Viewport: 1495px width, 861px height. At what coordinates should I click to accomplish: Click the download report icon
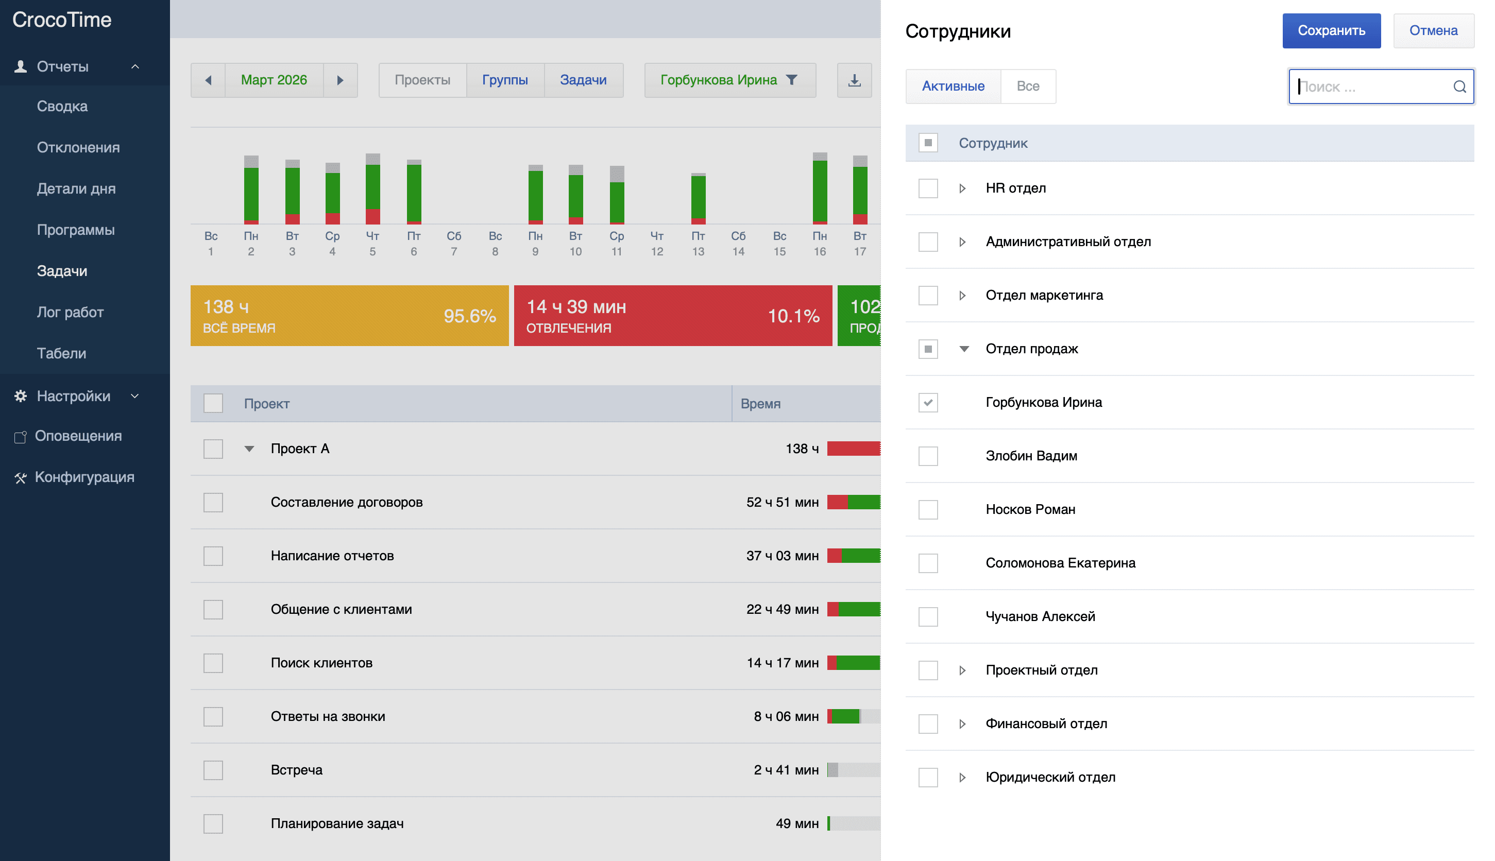(854, 80)
